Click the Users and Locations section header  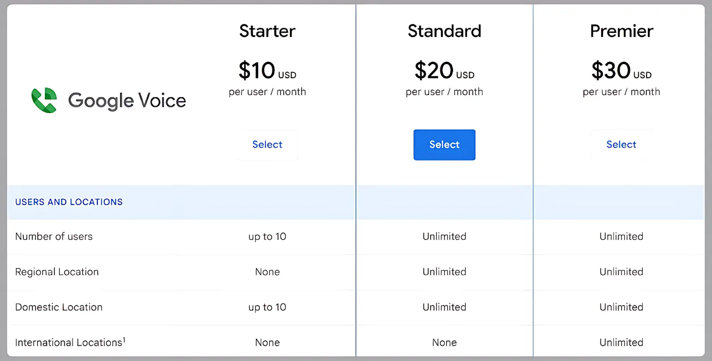point(69,202)
